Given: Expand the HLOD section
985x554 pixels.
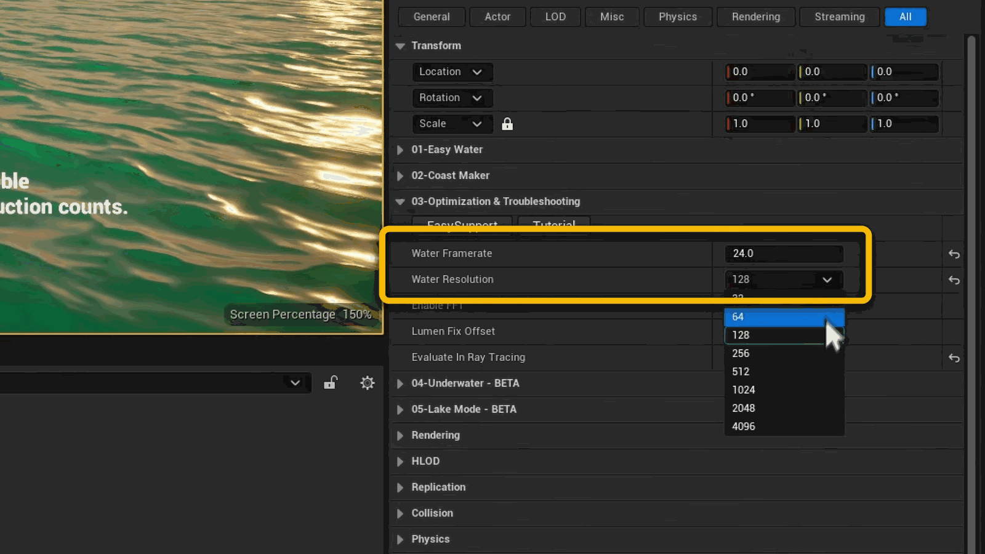Looking at the screenshot, I should (400, 461).
